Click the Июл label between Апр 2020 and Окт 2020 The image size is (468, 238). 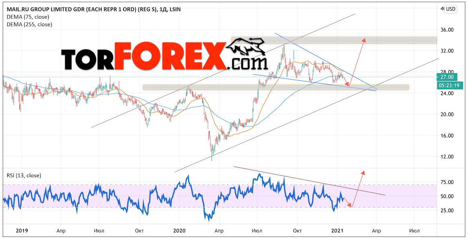coord(257,231)
